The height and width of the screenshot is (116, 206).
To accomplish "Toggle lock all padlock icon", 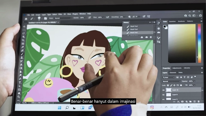I will pos(181,85).
